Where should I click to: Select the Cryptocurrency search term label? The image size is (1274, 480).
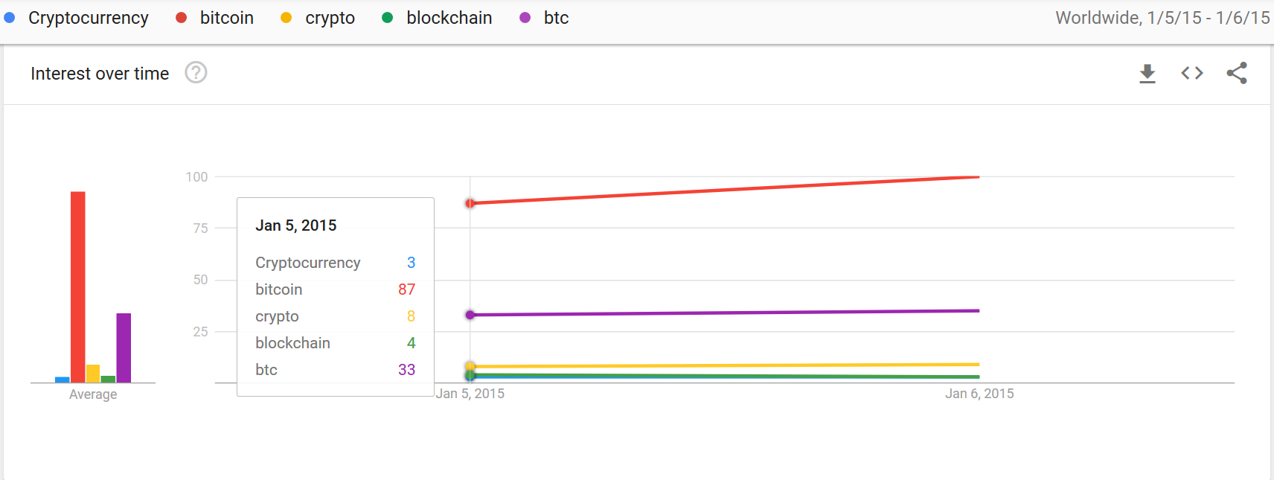[89, 18]
